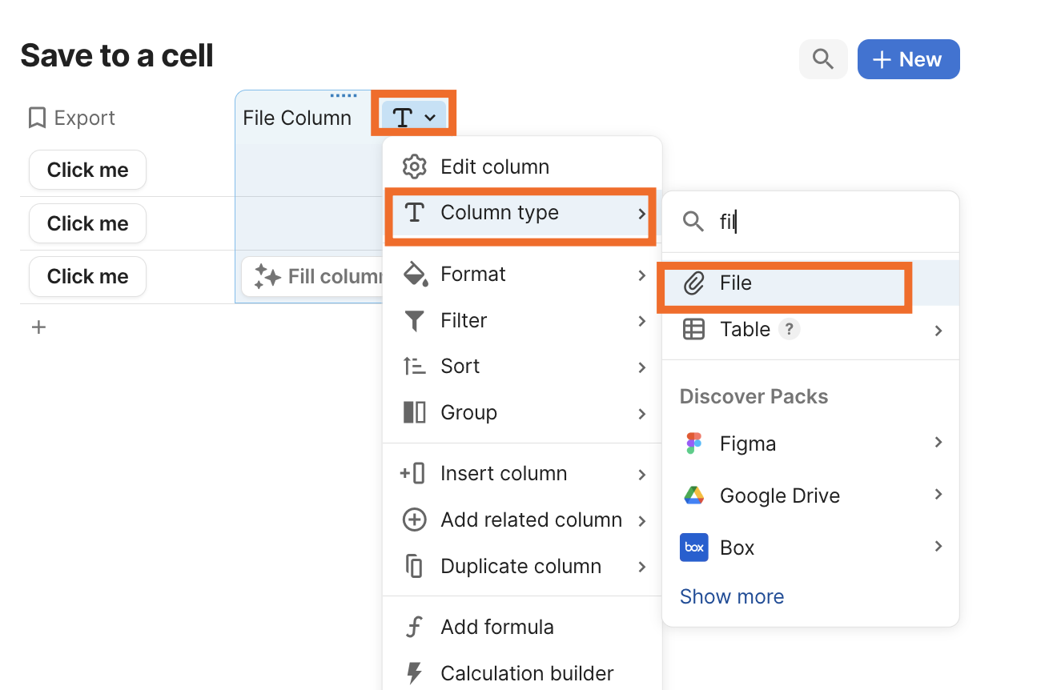This screenshot has height=690, width=1057.
Task: Click the Figma pack icon
Action: click(x=693, y=443)
